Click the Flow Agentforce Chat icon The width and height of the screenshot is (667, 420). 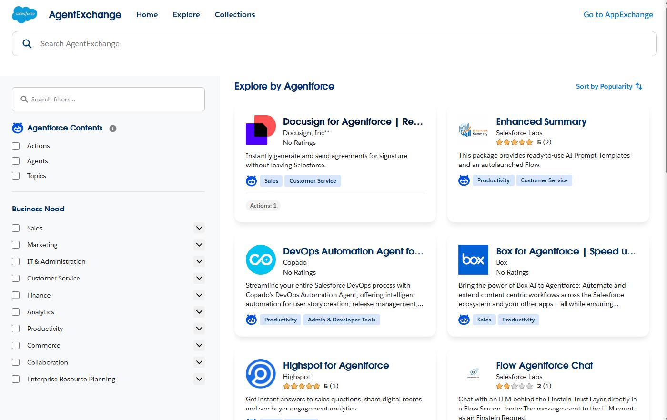coord(473,374)
